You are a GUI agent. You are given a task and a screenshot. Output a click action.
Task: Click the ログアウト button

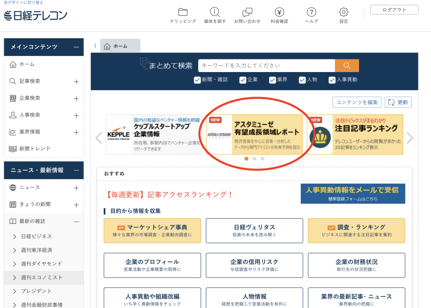click(x=394, y=10)
